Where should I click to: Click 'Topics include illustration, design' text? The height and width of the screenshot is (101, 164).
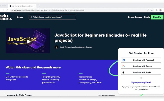tap(90, 80)
